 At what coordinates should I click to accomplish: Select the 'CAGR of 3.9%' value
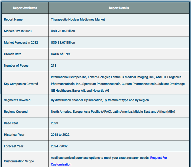click(x=60, y=54)
